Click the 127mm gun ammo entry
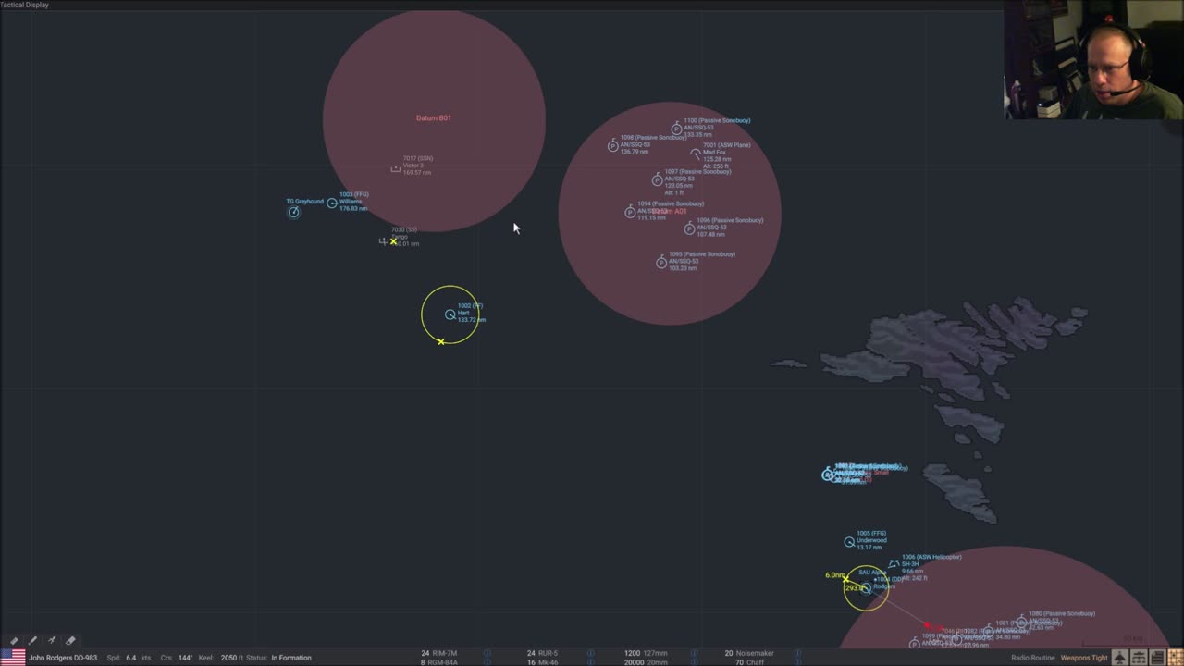Screen dimensions: 1184x666 click(x=645, y=653)
